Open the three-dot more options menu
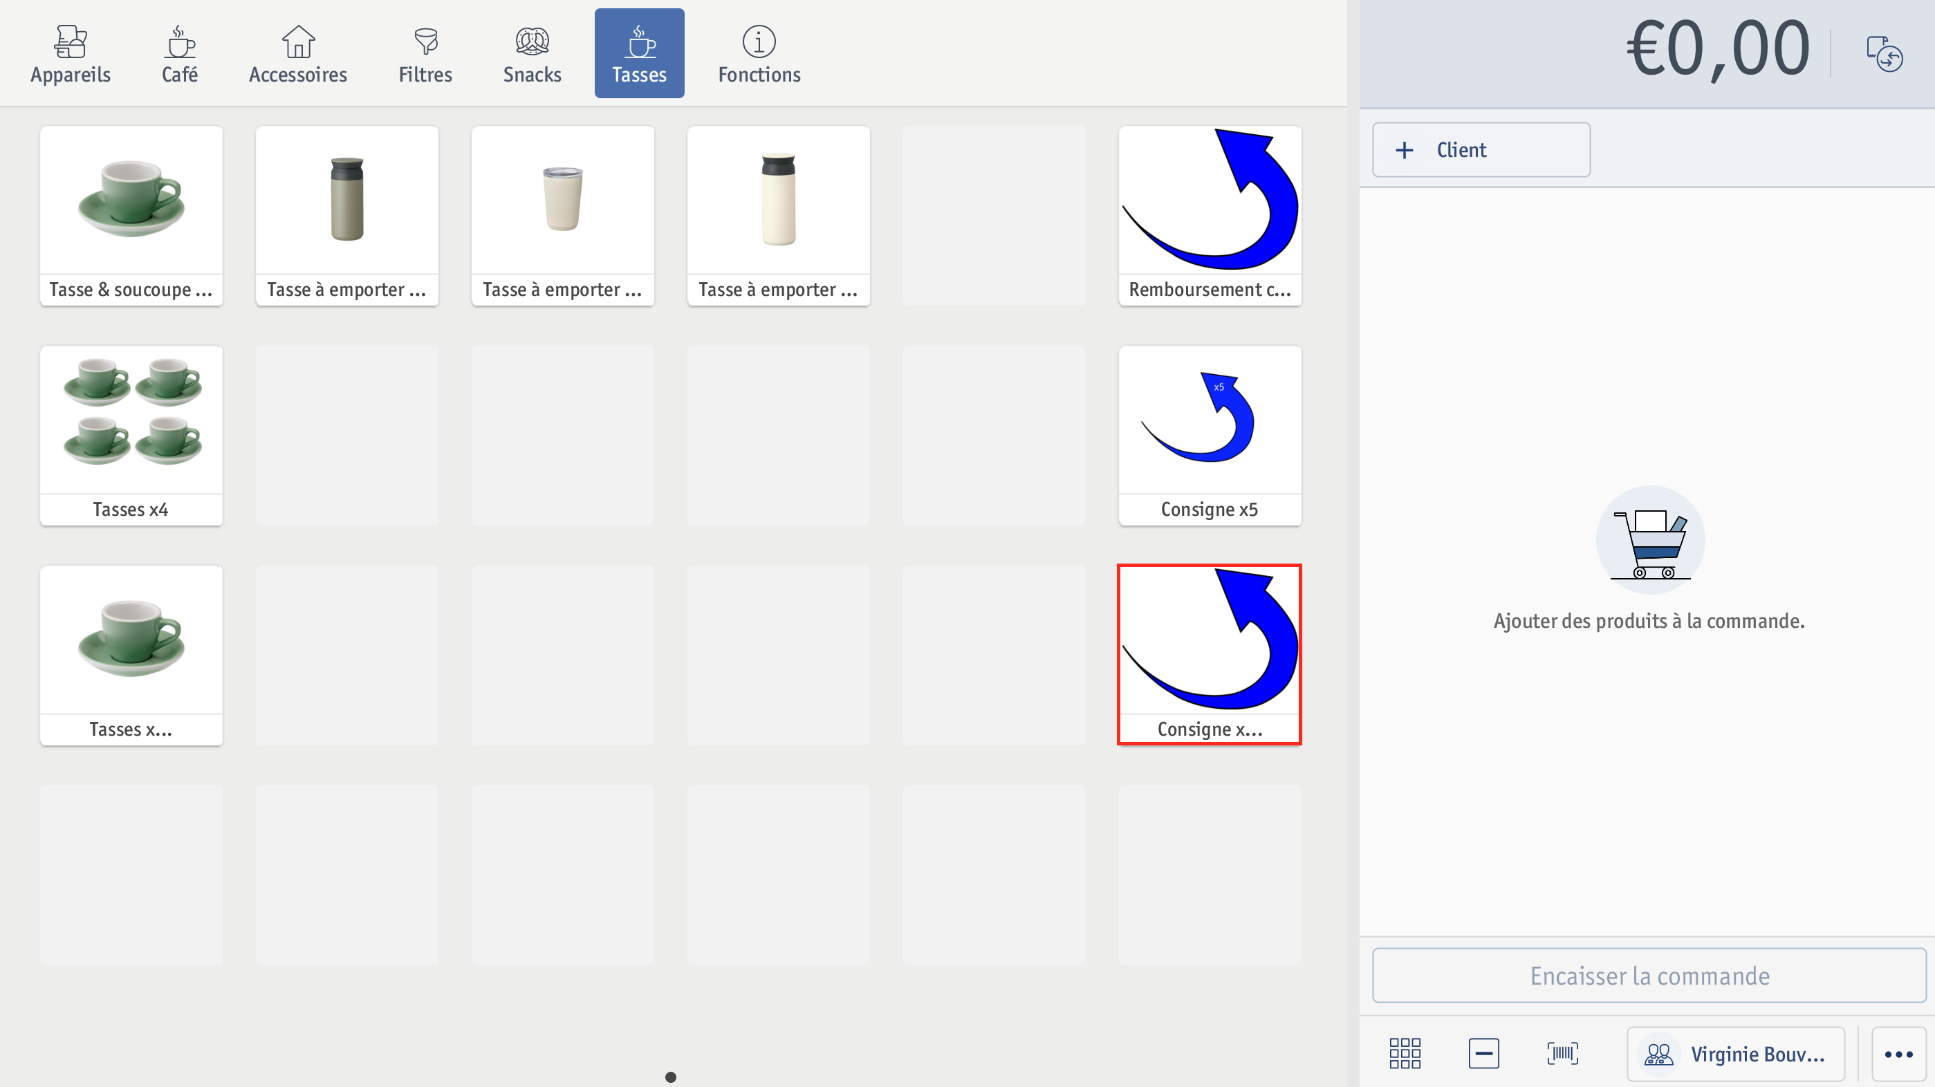The width and height of the screenshot is (1935, 1087). click(1898, 1053)
